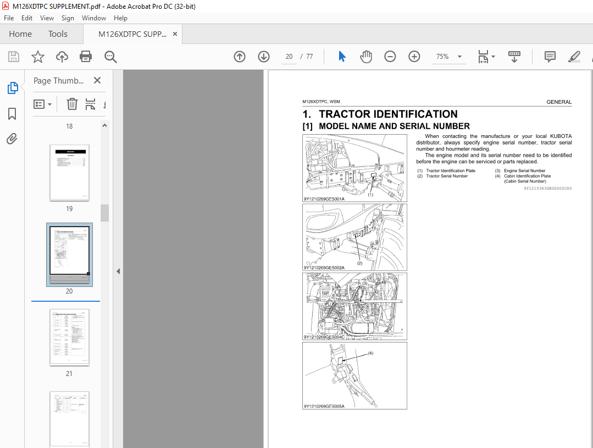Click 'Tractor Identification Plate' legend text
Screen dimensions: 593x448
click(x=451, y=170)
